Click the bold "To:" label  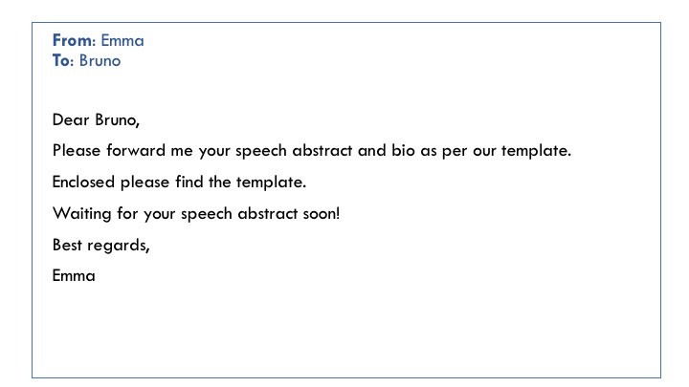click(x=63, y=60)
